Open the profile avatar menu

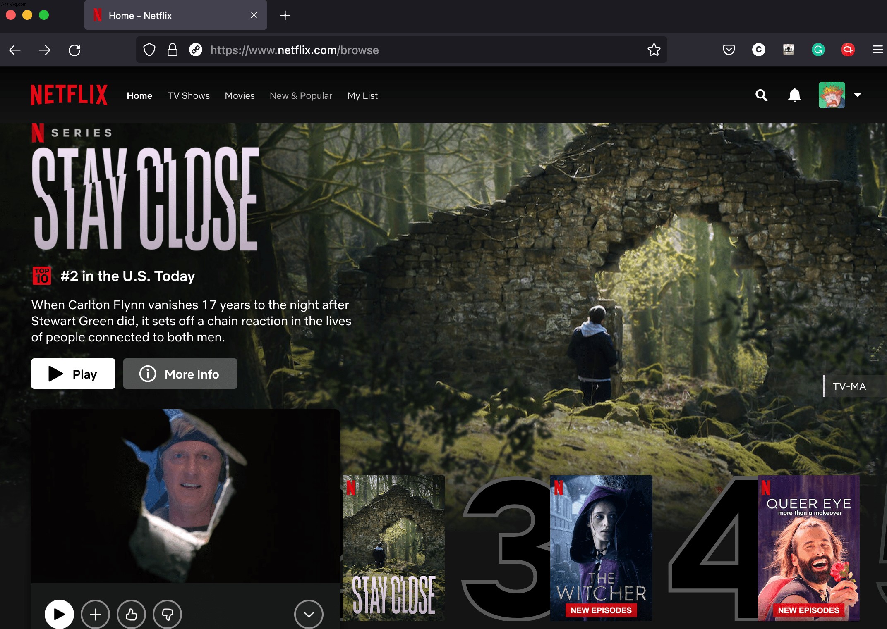(832, 95)
